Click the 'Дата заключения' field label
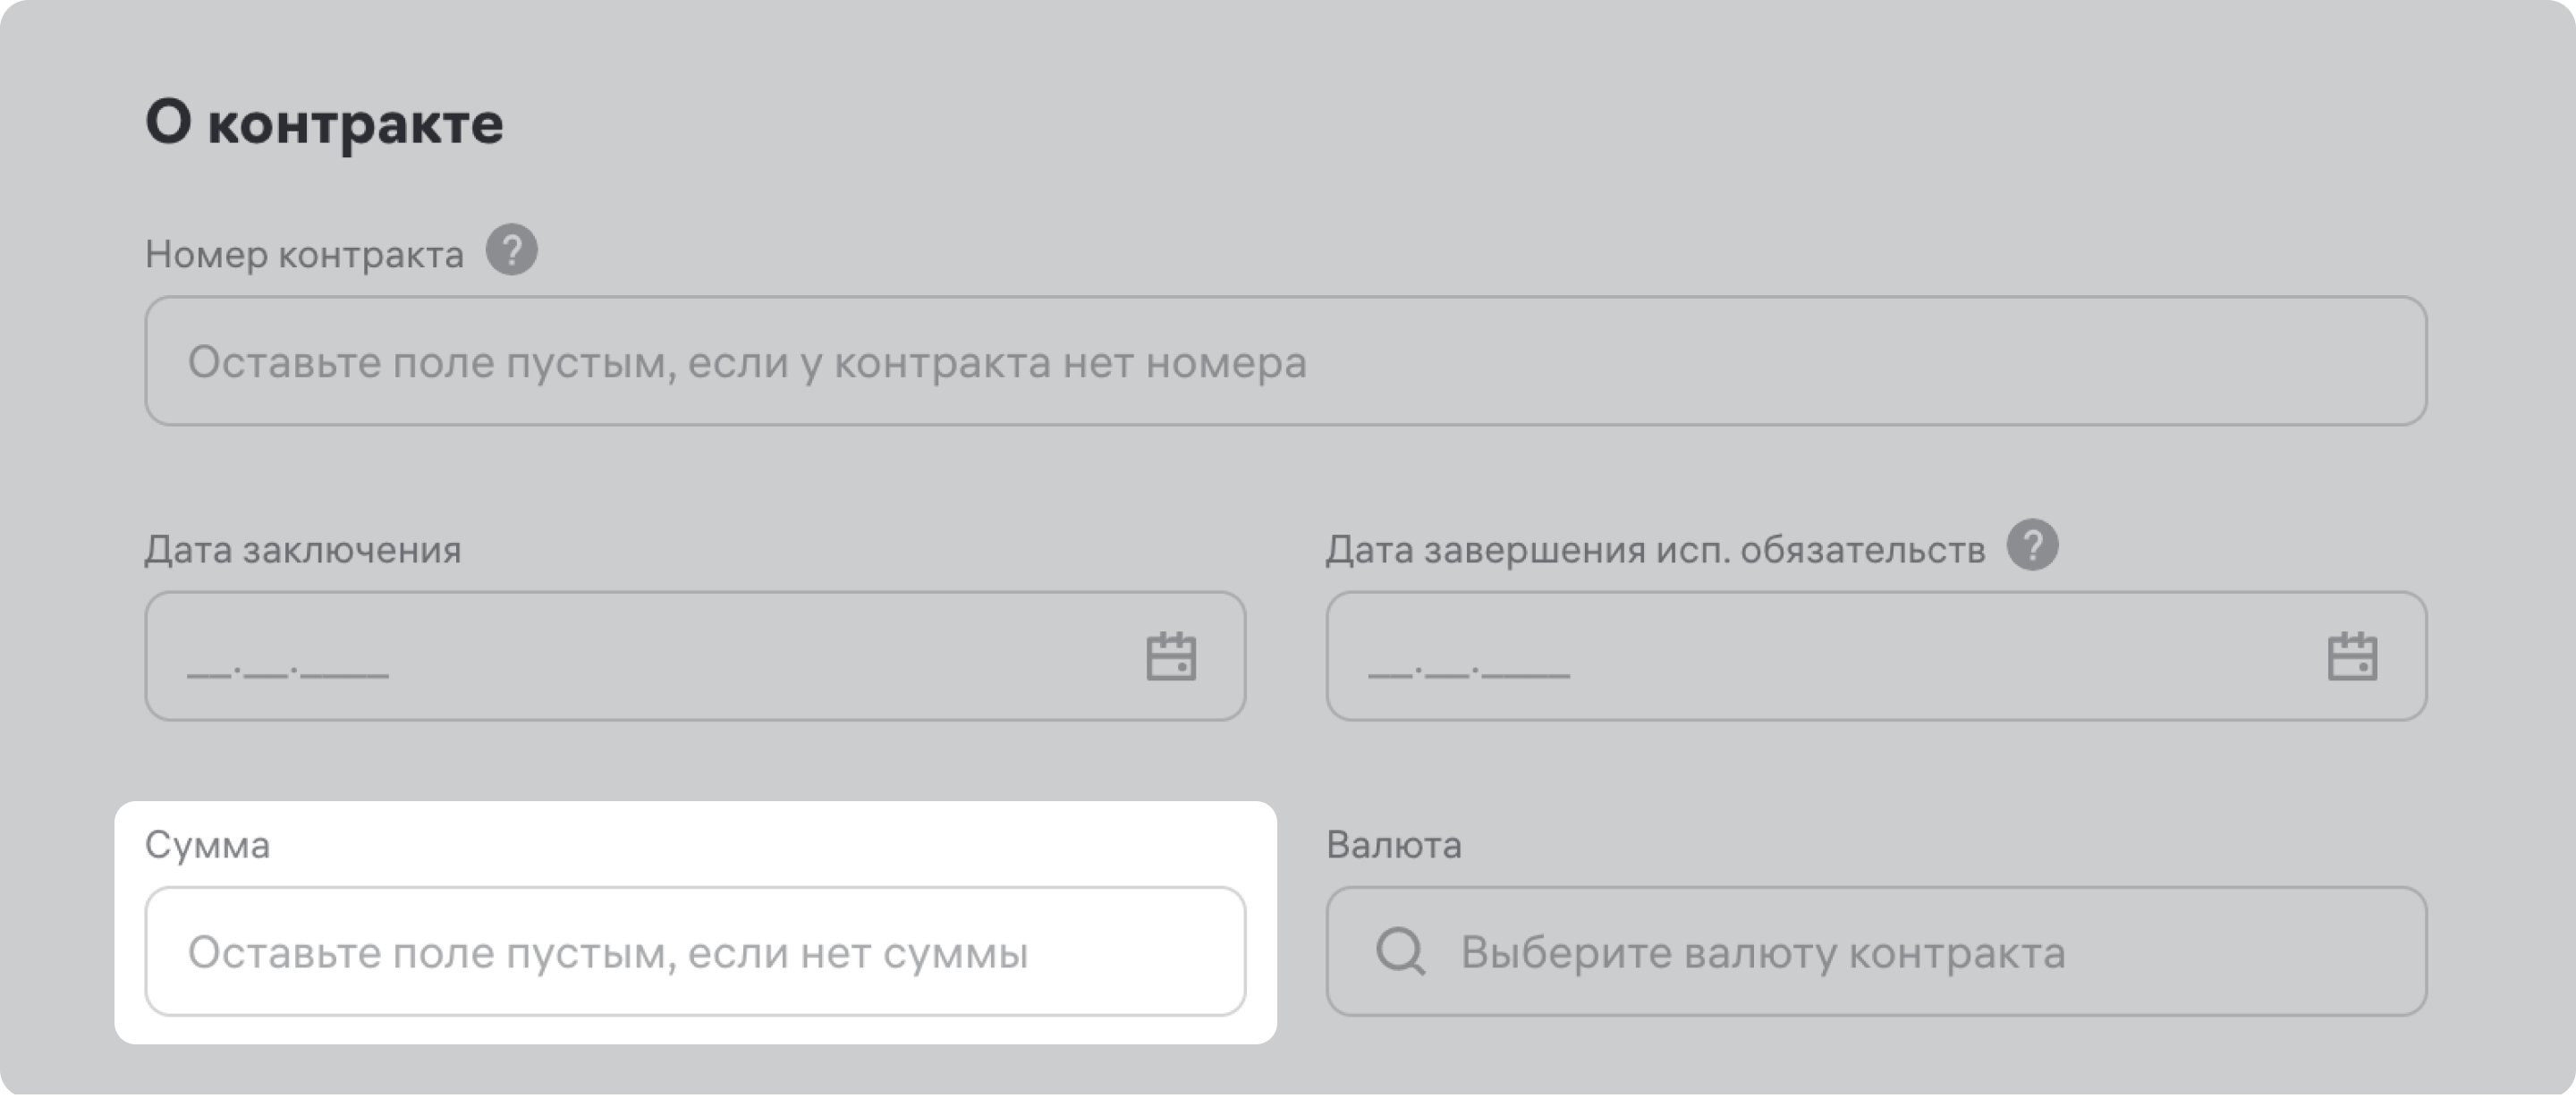Screen dimensions: 2576x1098 [x=303, y=550]
